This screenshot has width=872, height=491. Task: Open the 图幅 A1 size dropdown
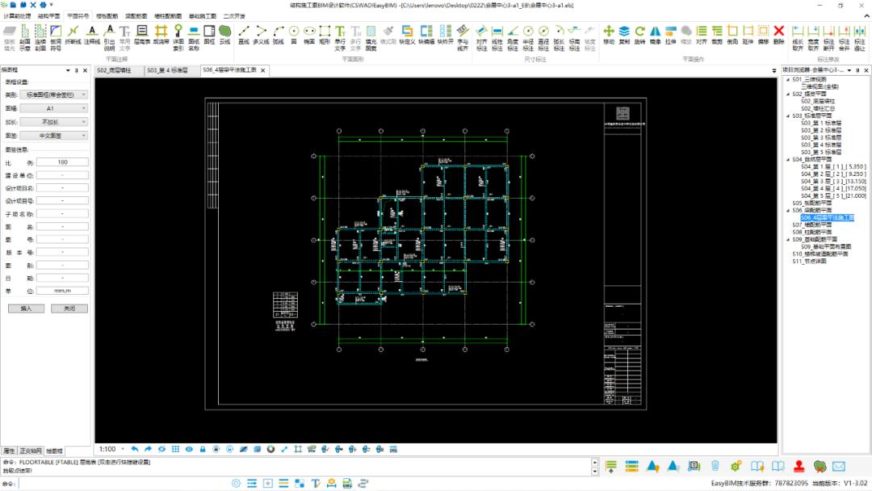click(61, 107)
